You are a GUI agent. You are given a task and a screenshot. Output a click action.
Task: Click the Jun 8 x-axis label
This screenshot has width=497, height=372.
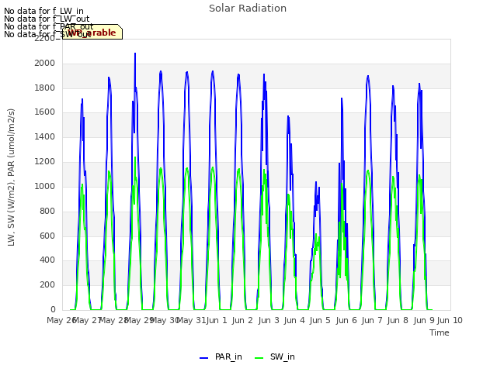coord(398,320)
